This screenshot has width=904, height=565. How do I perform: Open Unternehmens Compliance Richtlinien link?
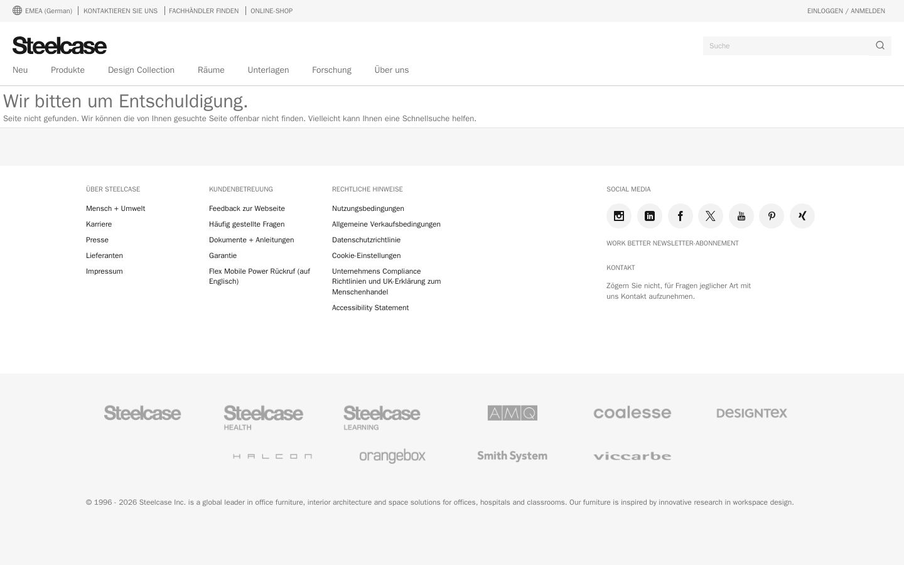click(x=386, y=281)
